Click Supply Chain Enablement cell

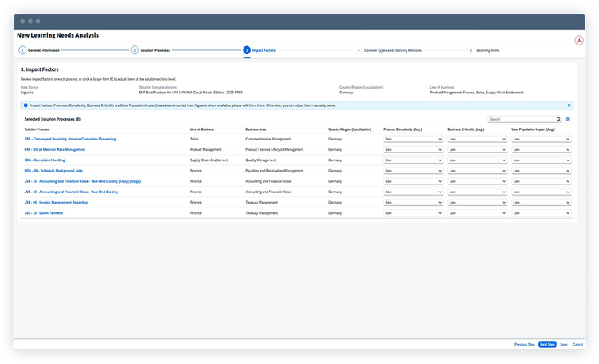point(209,160)
